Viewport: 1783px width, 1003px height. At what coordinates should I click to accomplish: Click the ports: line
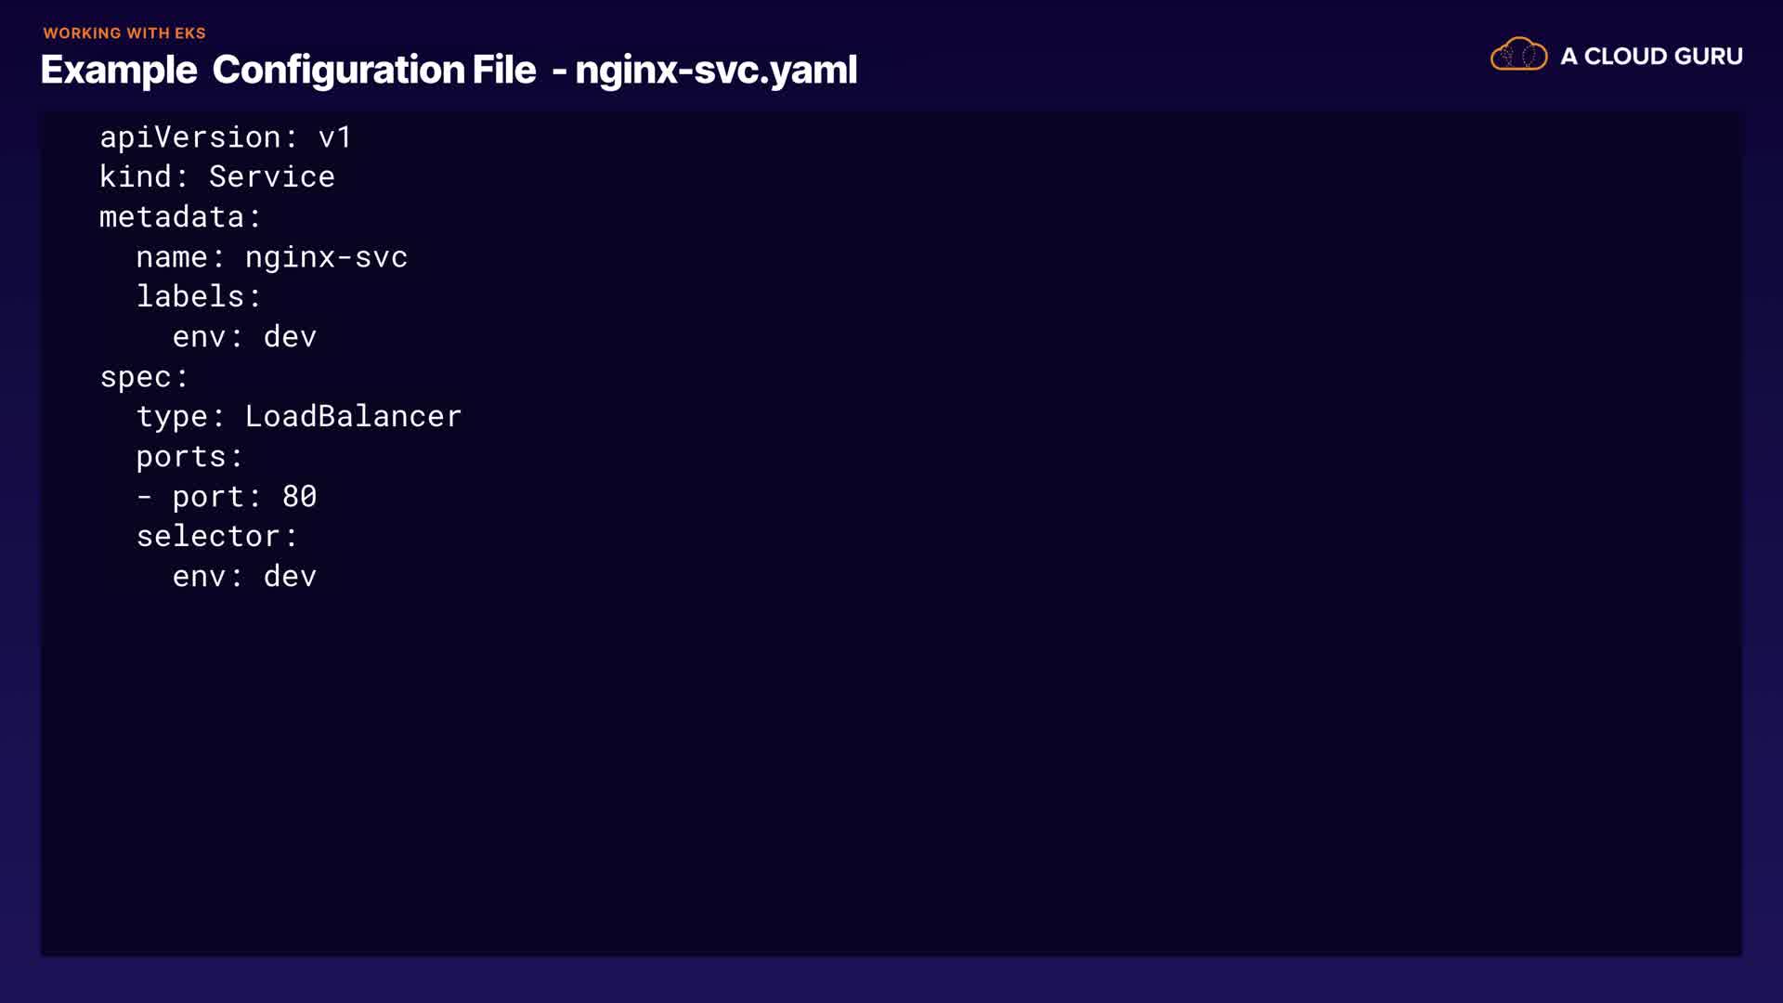[189, 457]
